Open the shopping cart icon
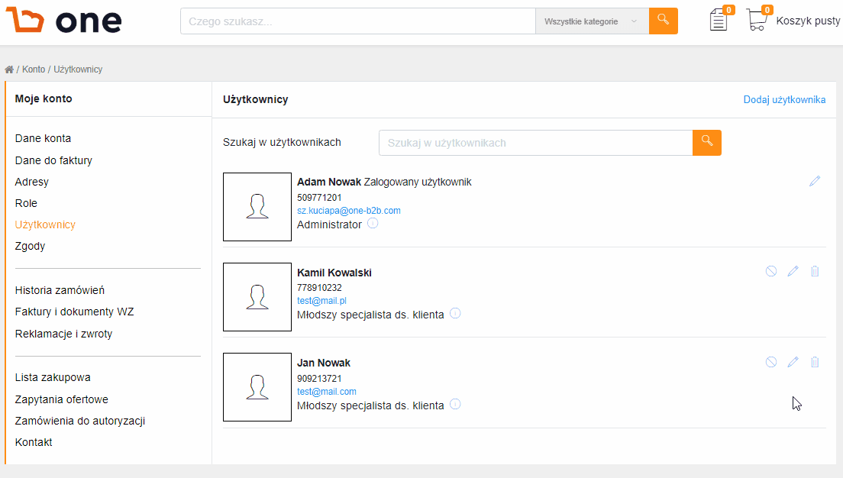 (x=757, y=19)
